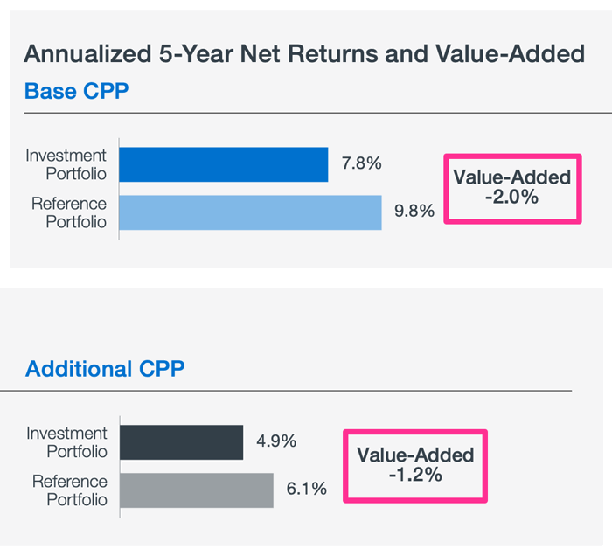Click the gray Additional CPP Reference bar

point(196,490)
